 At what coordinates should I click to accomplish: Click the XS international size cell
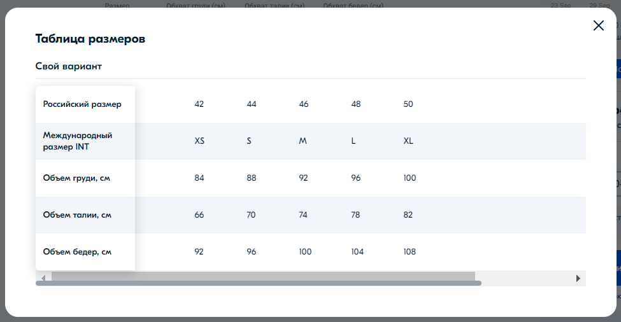pyautogui.click(x=199, y=141)
